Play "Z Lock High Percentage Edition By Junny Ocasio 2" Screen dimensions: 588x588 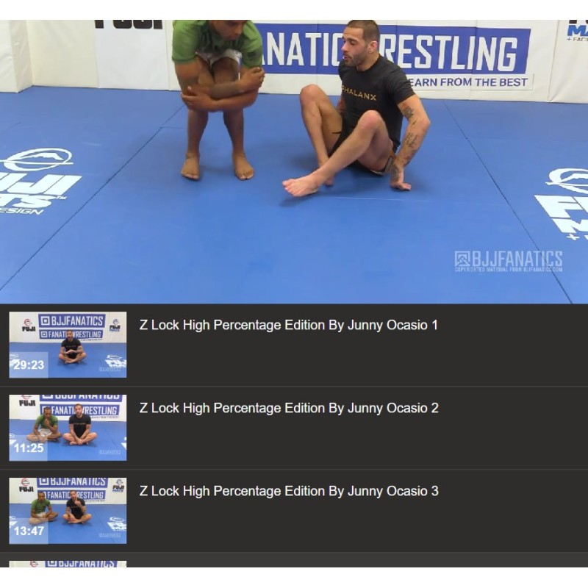pyautogui.click(x=289, y=408)
